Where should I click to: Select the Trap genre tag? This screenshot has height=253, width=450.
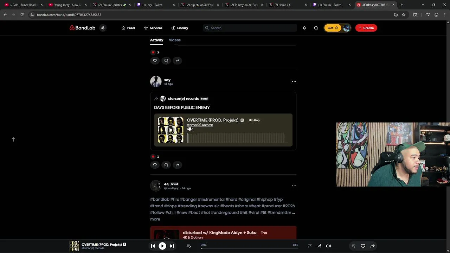click(x=264, y=233)
